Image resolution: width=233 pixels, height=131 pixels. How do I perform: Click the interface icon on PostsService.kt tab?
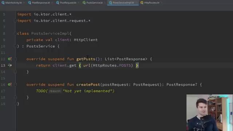tap(84, 3)
